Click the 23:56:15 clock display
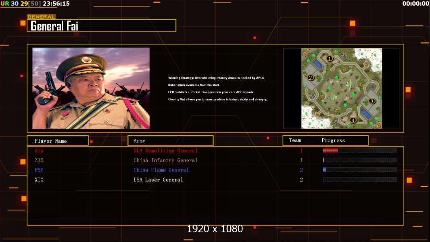The image size is (430, 242). click(56, 4)
